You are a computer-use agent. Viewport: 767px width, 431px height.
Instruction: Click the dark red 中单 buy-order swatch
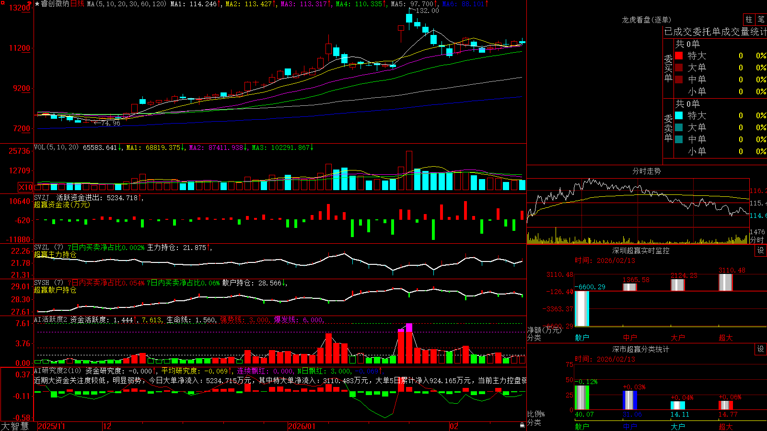pos(679,79)
